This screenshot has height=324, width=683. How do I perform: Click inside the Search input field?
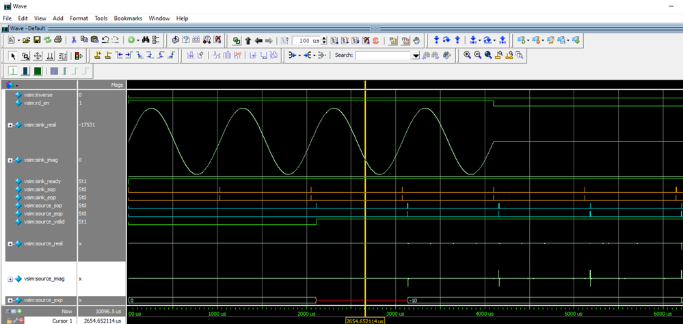(383, 56)
